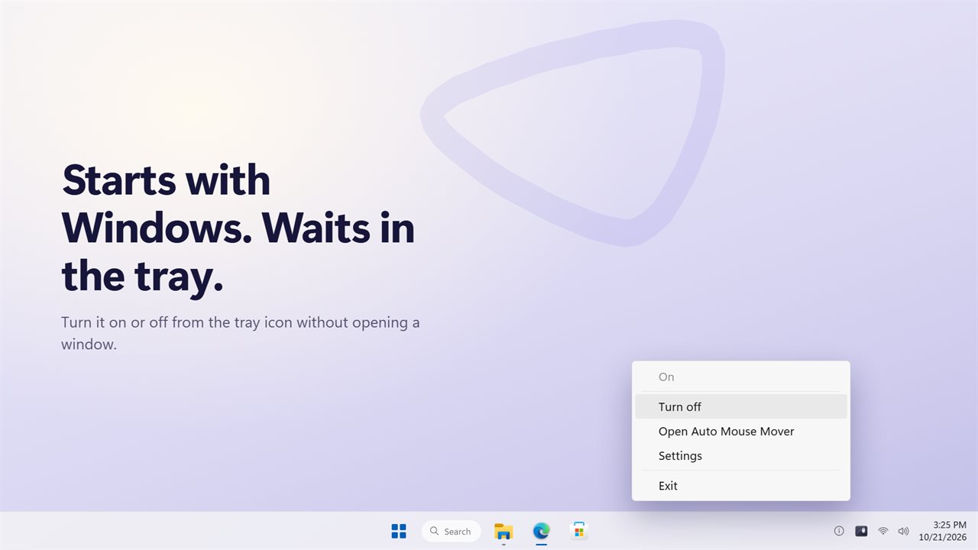Open Microsoft Edge from the taskbar
978x550 pixels.
point(541,531)
